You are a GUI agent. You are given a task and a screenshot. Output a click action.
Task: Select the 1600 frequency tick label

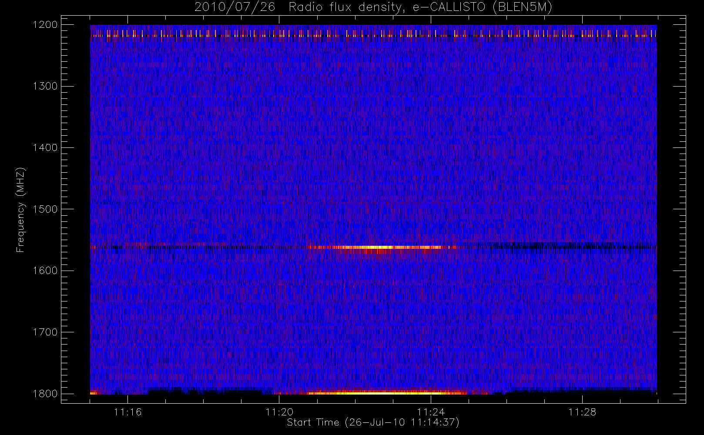[x=45, y=271]
